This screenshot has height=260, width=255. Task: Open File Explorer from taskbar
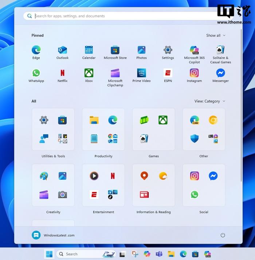(x=171, y=254)
